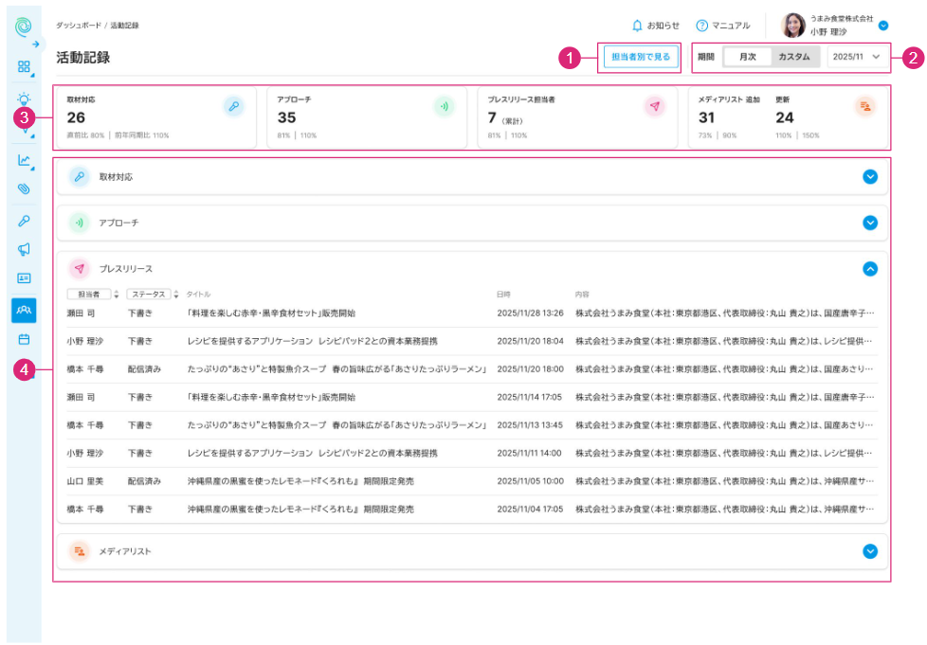Viewport: 927px width, 645px height.
Task: Open the calendar icon in sidebar
Action: tap(25, 338)
